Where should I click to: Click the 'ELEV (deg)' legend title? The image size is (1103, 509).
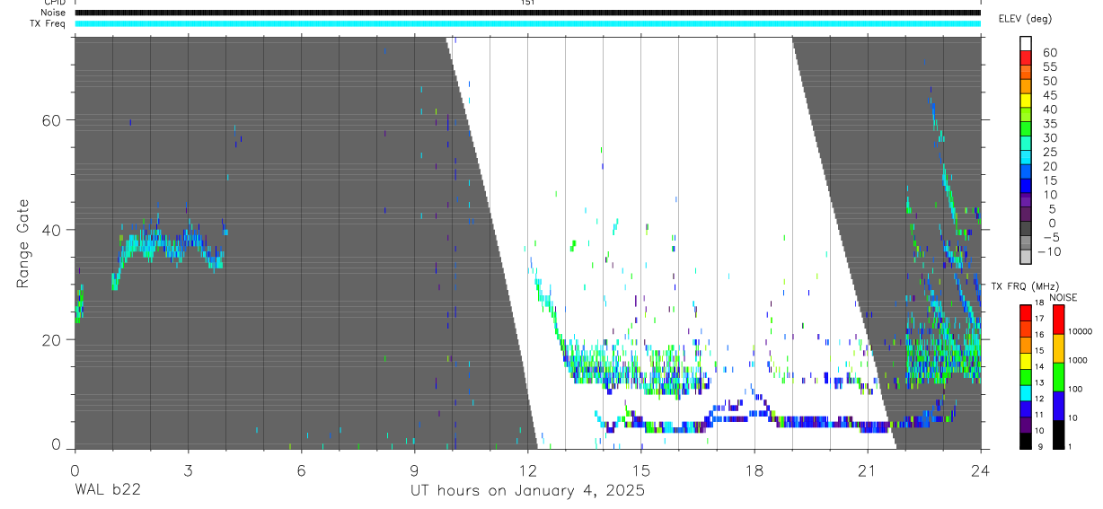tap(1025, 19)
